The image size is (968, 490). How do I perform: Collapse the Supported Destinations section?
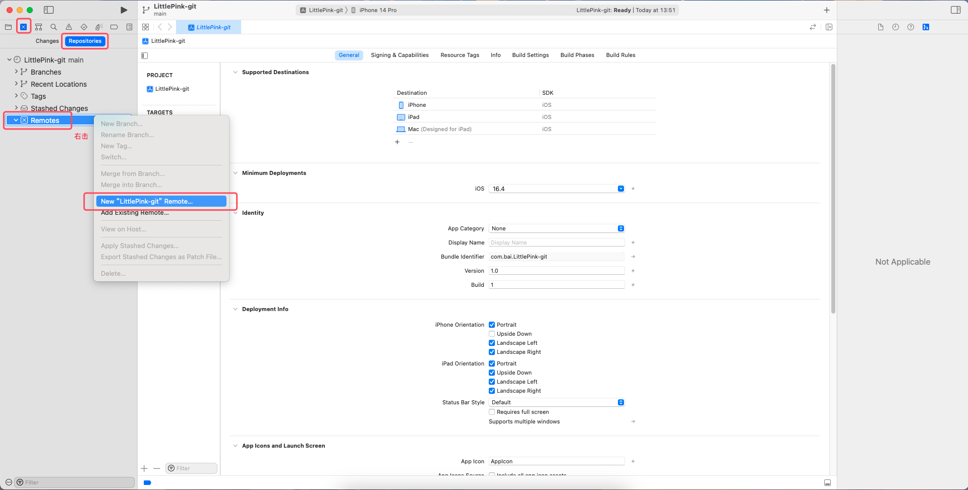[235, 72]
